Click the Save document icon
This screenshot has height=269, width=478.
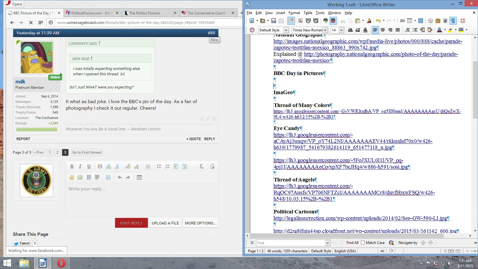273,21
